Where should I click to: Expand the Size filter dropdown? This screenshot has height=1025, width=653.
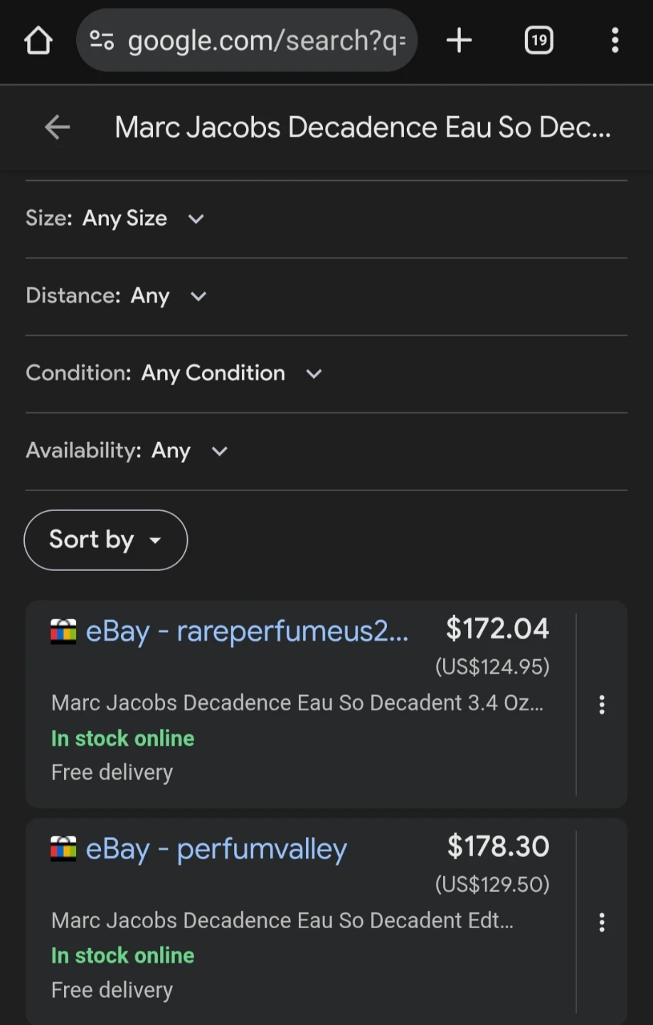click(196, 219)
